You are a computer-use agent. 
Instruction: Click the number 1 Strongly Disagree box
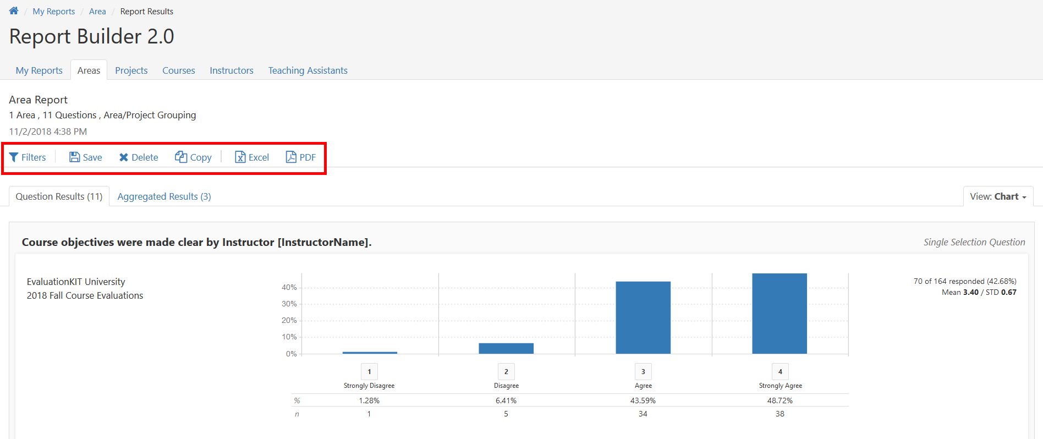[369, 371]
